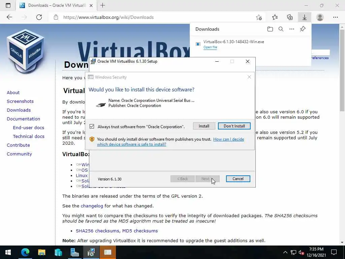Open downloads folder from Downloads panel
This screenshot has height=259, width=345.
pos(270,29)
